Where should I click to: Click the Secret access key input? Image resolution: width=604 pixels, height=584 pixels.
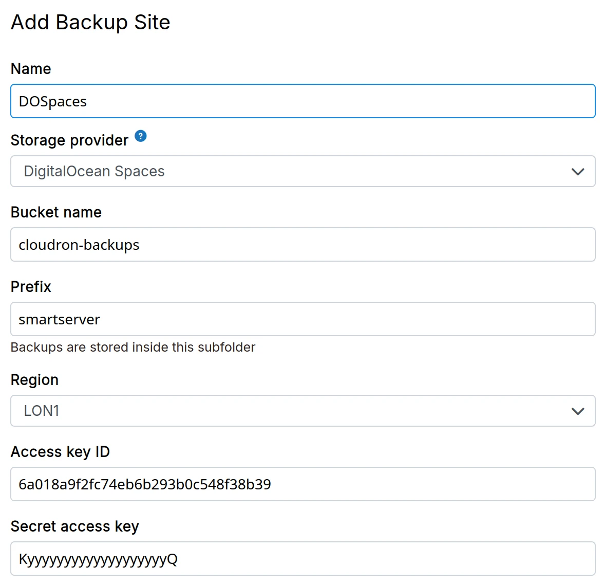click(302, 559)
